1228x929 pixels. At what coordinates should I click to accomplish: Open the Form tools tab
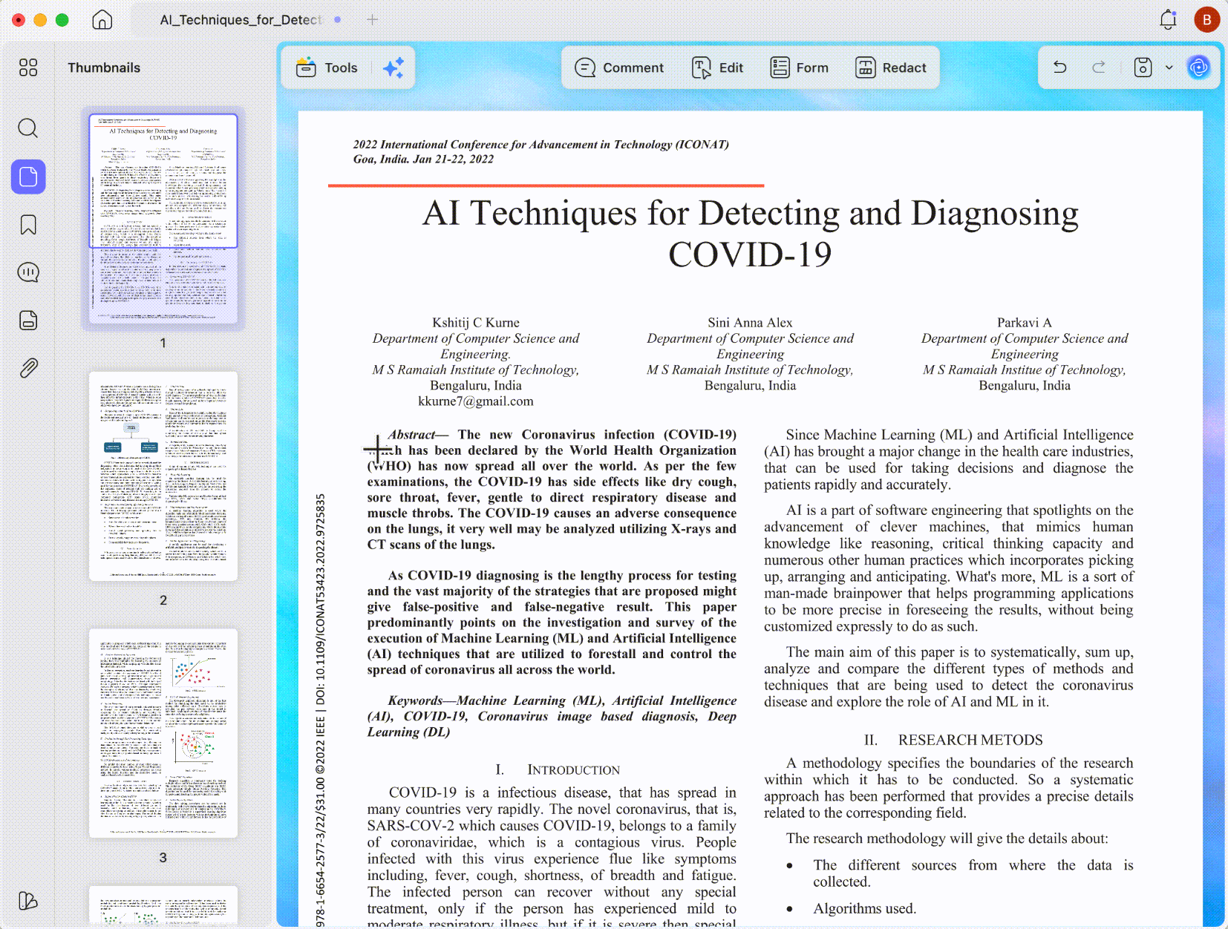[799, 68]
